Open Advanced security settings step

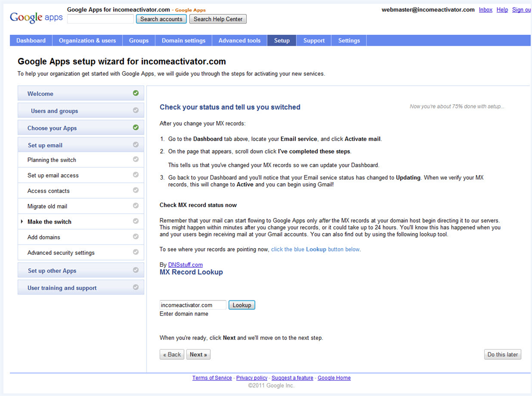(x=81, y=253)
